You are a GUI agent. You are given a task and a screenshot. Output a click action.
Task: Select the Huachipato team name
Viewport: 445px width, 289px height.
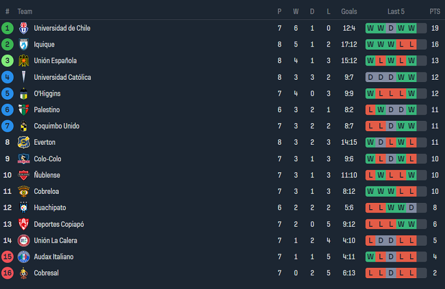[51, 208]
